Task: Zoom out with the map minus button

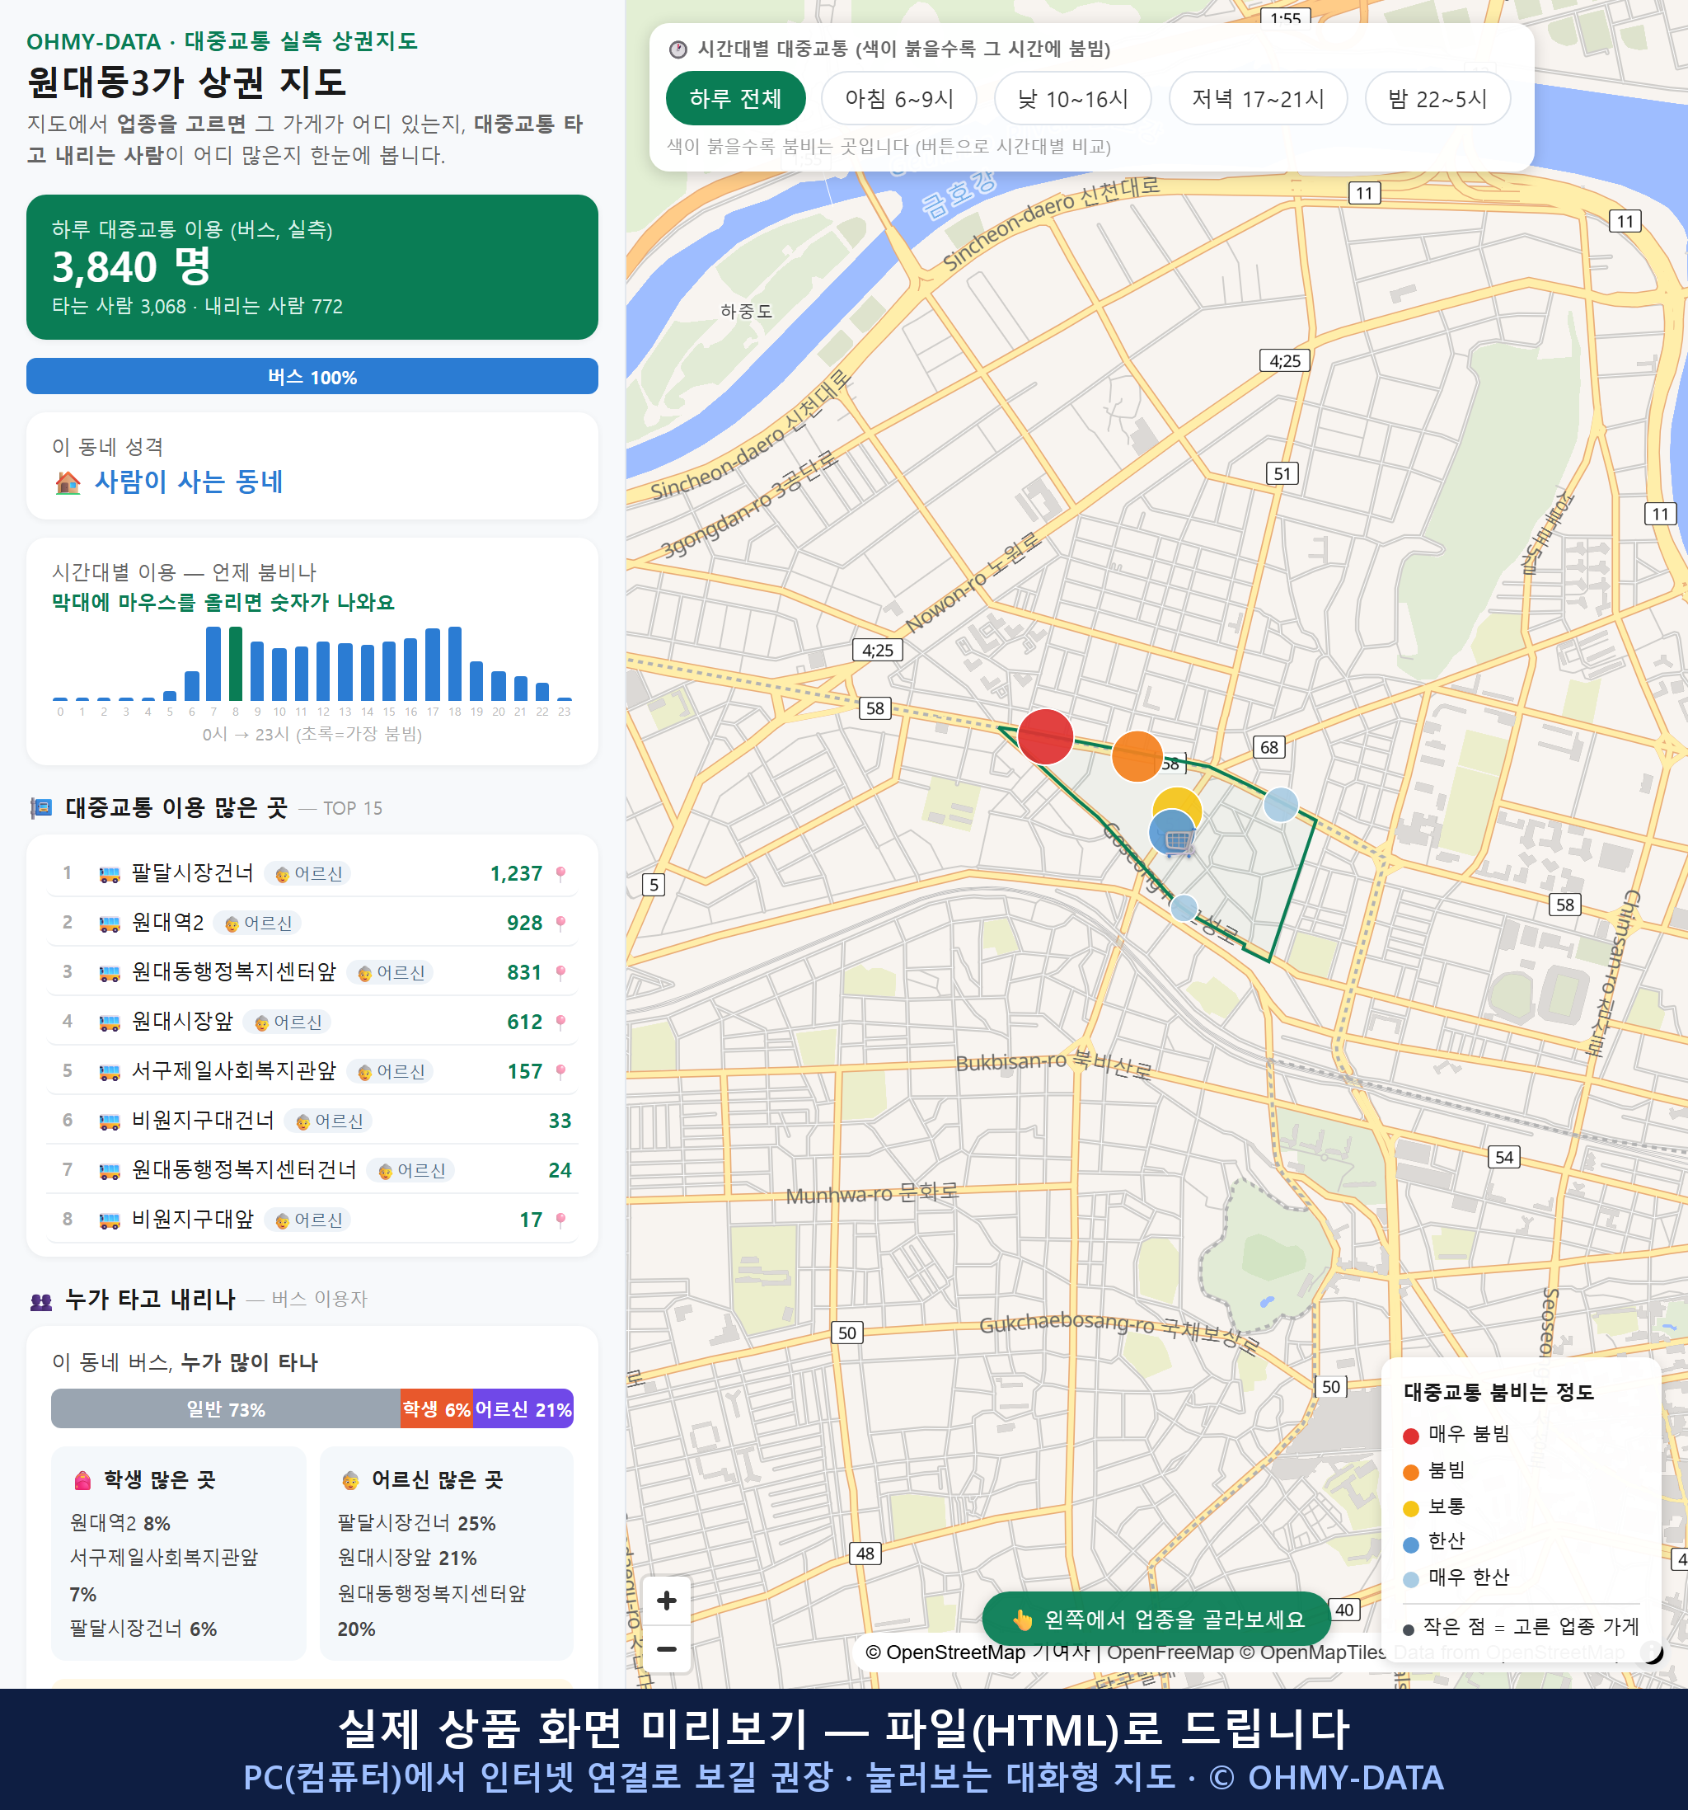Action: point(666,1649)
